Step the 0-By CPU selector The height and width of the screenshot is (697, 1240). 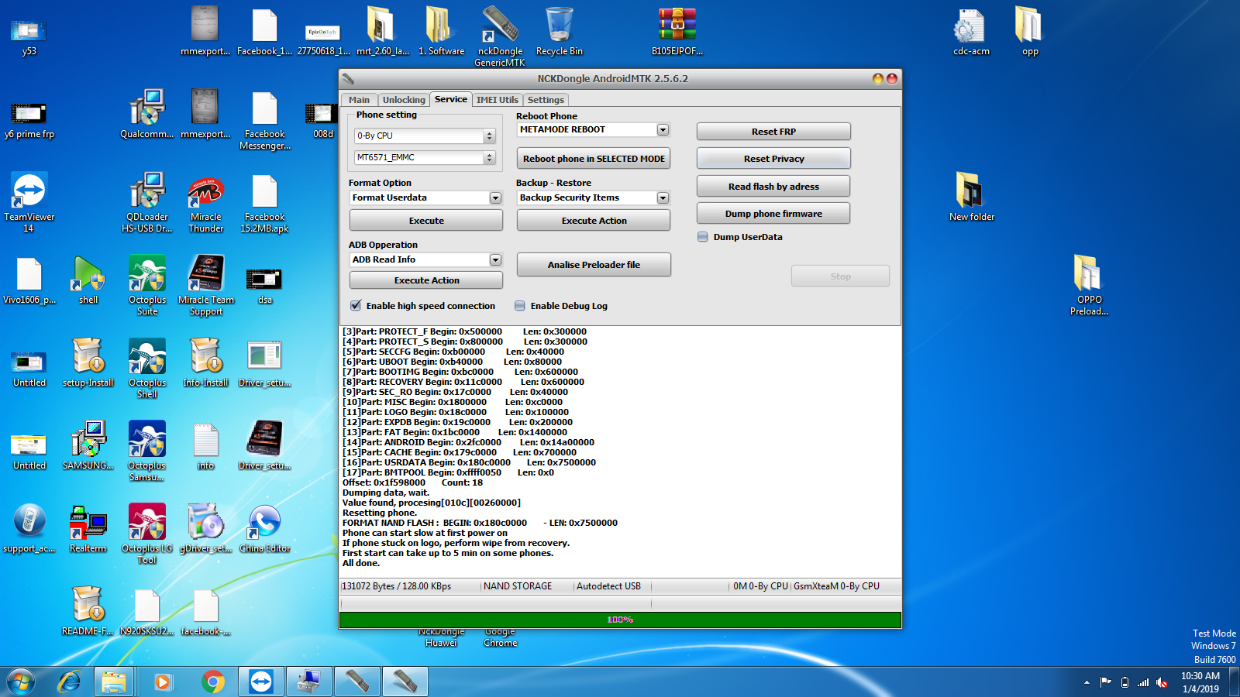tap(489, 136)
